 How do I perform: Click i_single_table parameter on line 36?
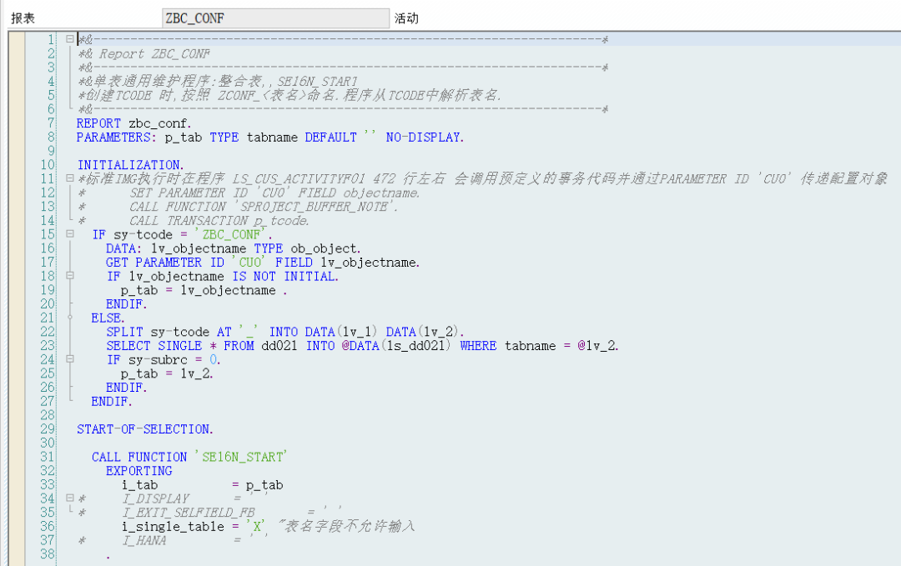[x=173, y=526]
